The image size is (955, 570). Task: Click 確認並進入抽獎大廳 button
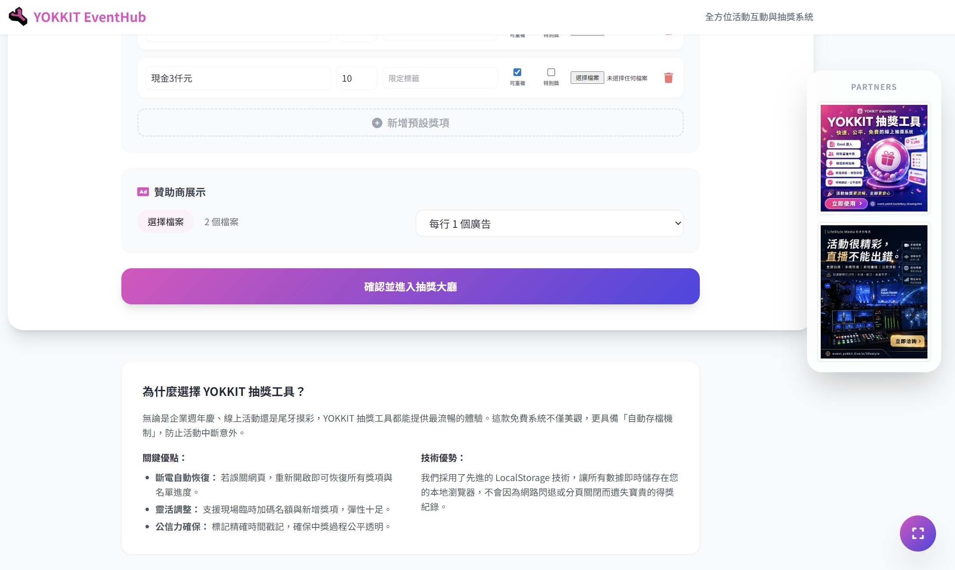click(x=410, y=286)
